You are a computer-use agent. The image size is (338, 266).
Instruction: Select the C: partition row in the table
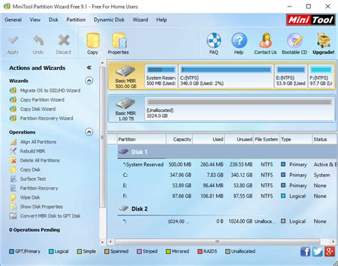tap(227, 175)
